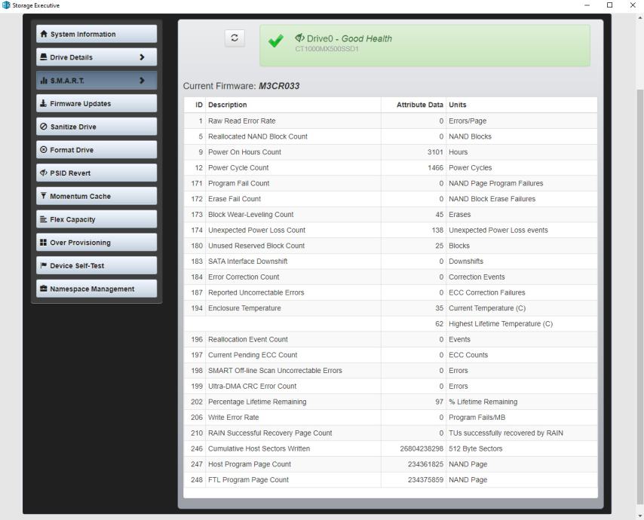This screenshot has width=644, height=520.
Task: Click the green checkmark health icon
Action: point(275,41)
